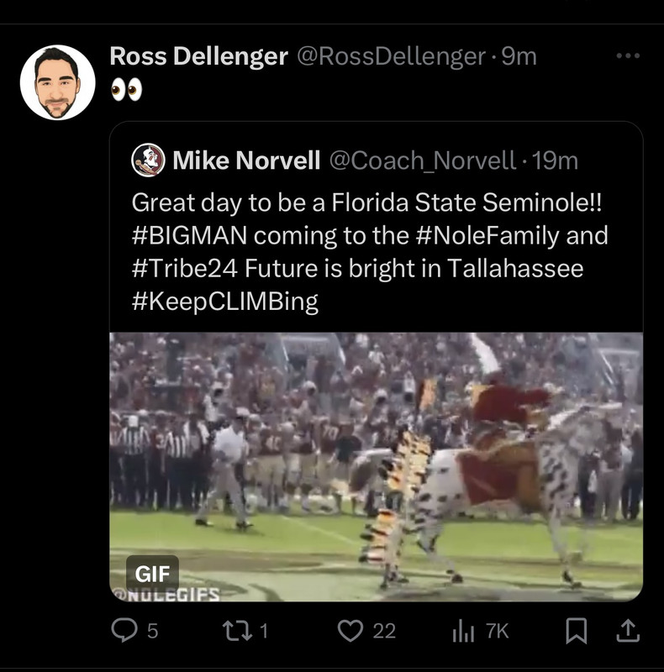Visit the @RossDellenger handle

(390, 56)
